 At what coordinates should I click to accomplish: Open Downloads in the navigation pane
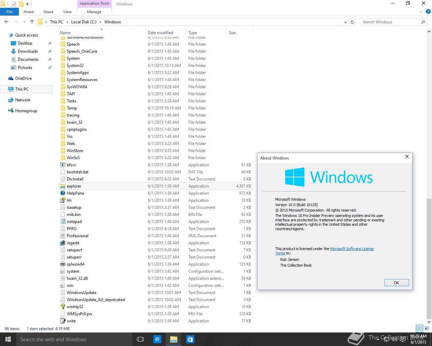28,51
